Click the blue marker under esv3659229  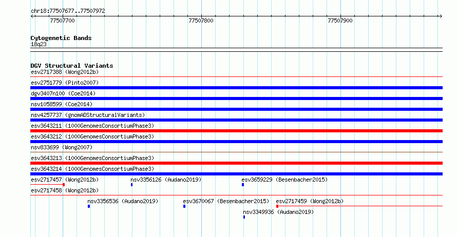(243, 185)
